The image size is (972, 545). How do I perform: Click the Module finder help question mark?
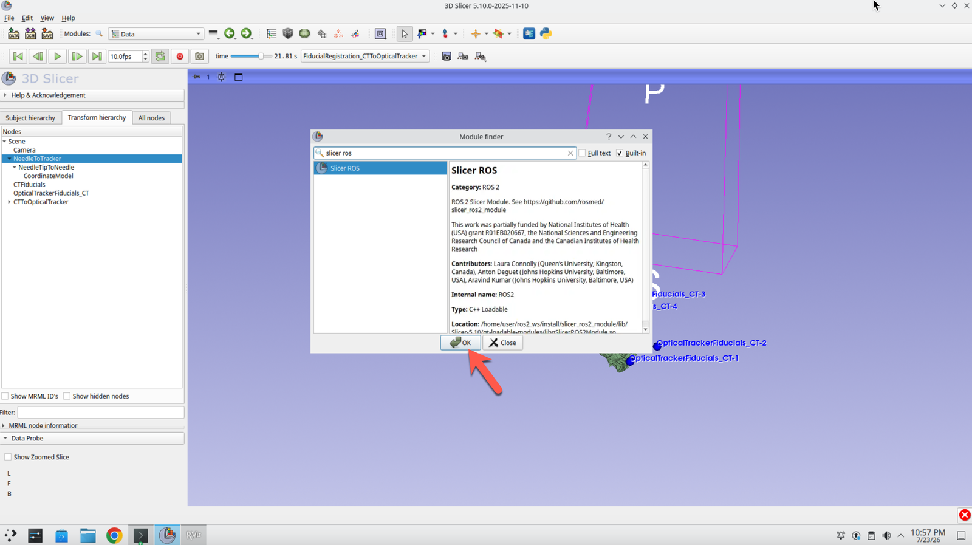(x=609, y=137)
